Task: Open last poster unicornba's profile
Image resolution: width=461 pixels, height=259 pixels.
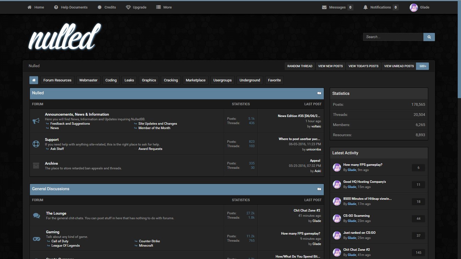Action: pyautogui.click(x=314, y=149)
